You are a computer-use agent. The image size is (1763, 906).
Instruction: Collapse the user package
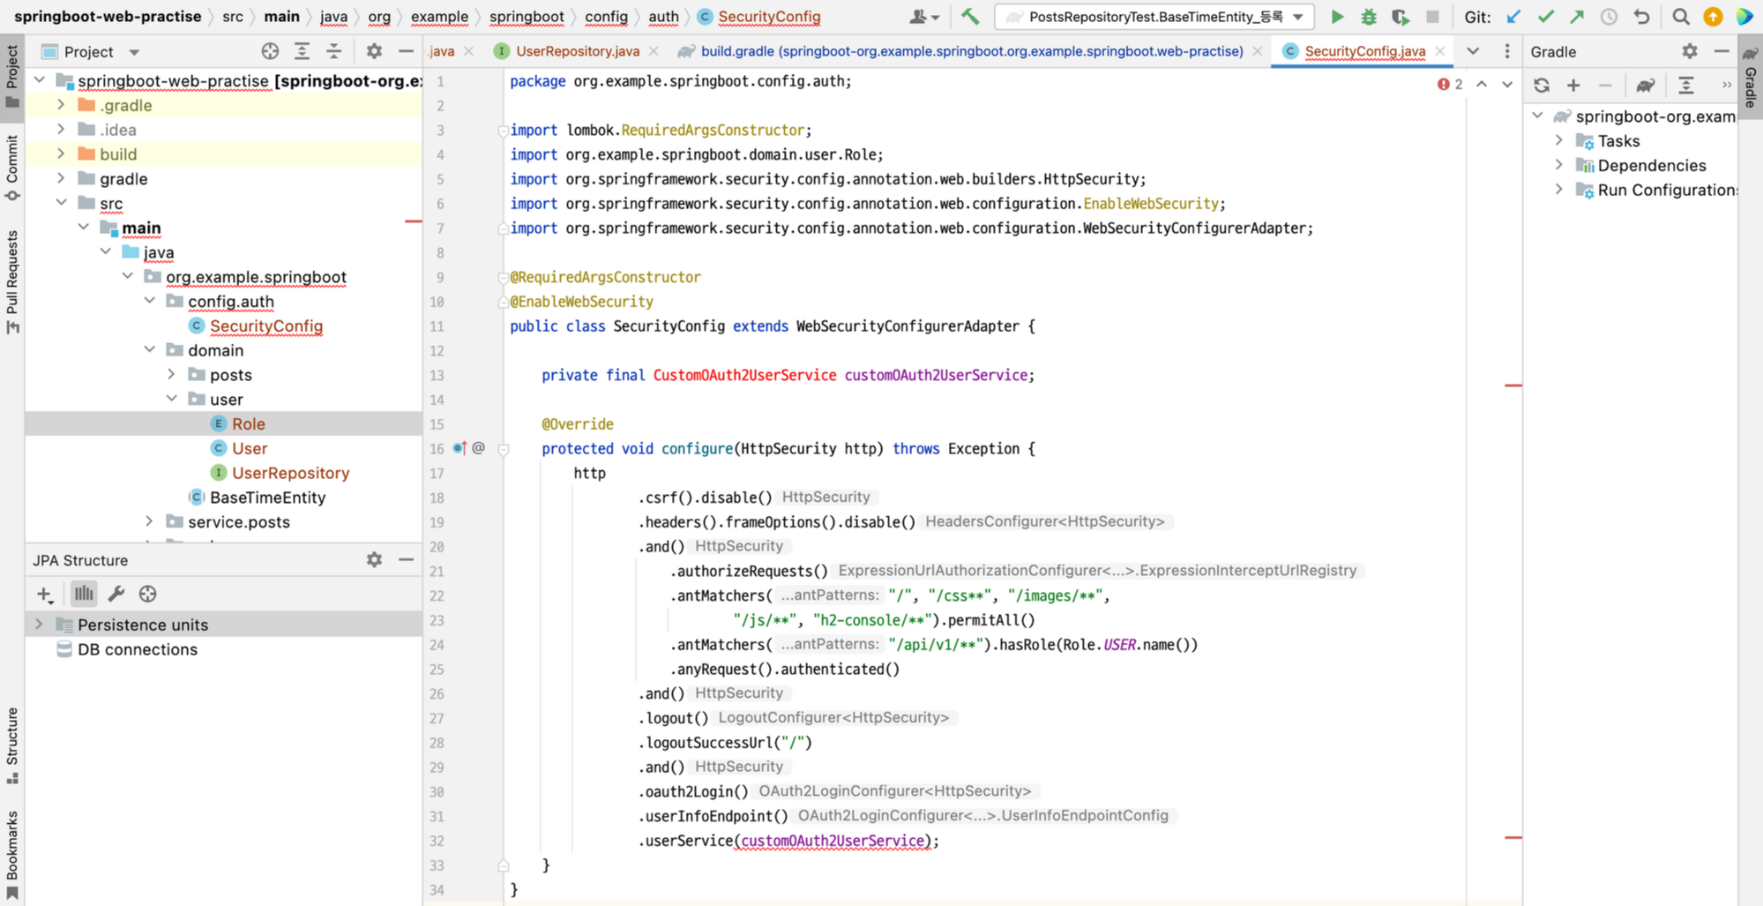click(x=171, y=399)
